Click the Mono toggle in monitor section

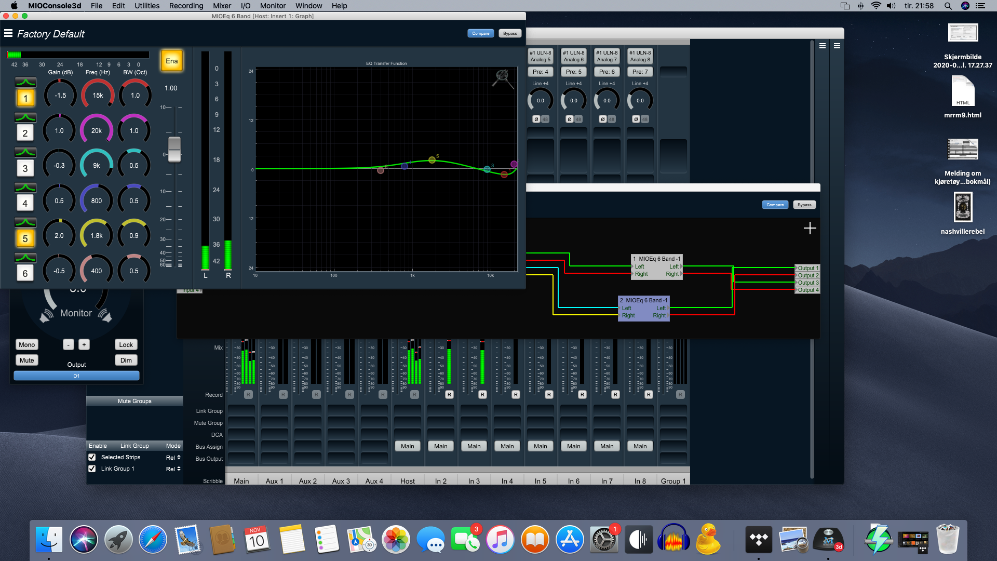[x=26, y=344]
